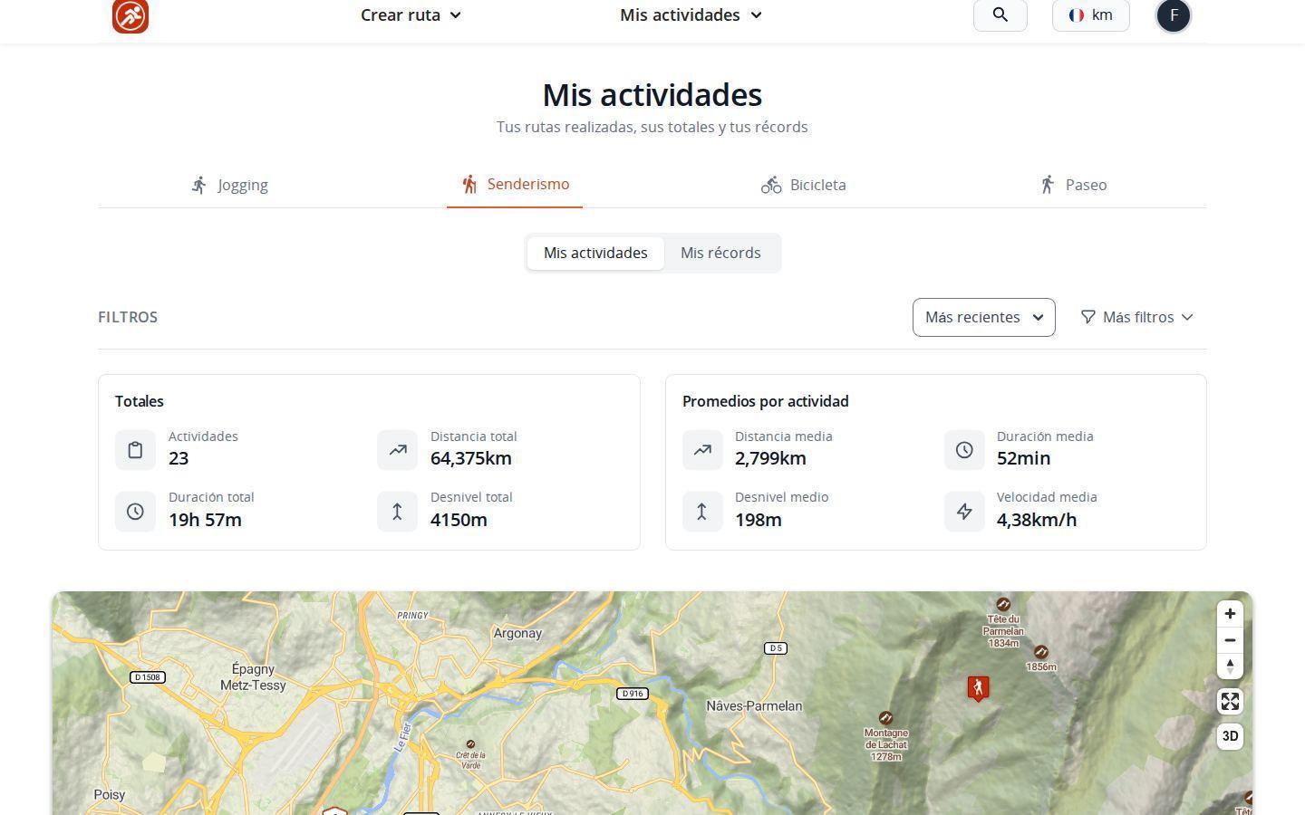Open the language and km units selector
The image size is (1305, 815).
(1091, 14)
